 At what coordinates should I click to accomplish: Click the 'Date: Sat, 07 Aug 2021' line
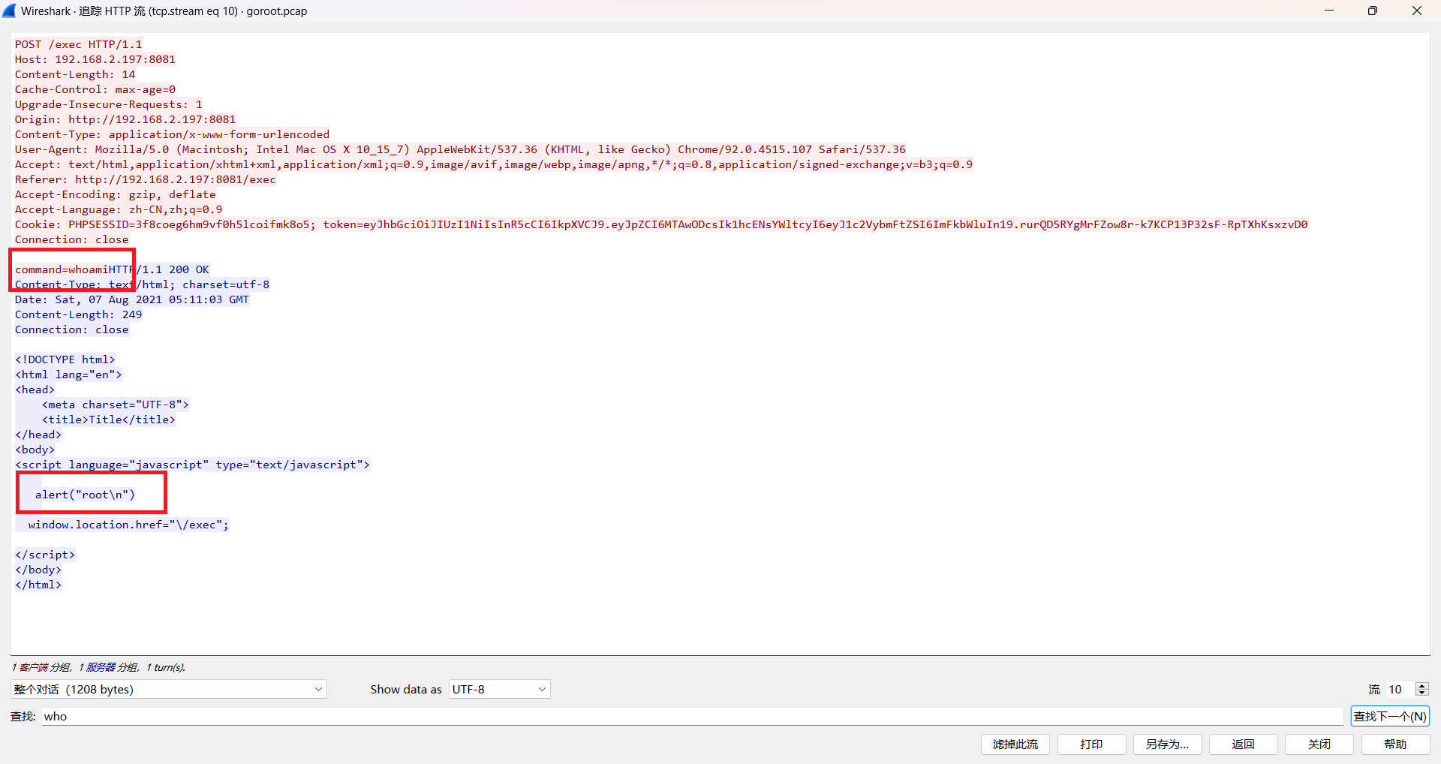(132, 299)
